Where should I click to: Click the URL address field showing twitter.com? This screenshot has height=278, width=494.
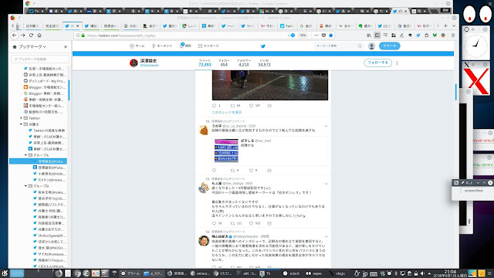click(x=186, y=36)
